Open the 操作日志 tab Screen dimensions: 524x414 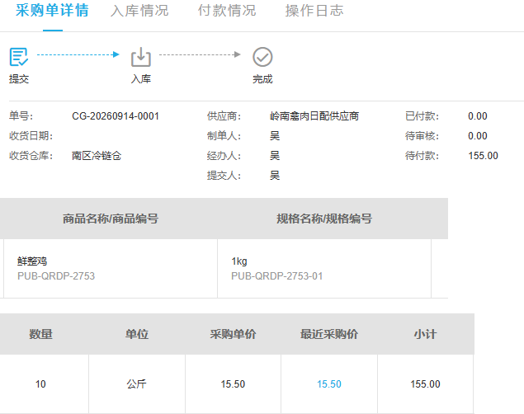pyautogui.click(x=314, y=11)
